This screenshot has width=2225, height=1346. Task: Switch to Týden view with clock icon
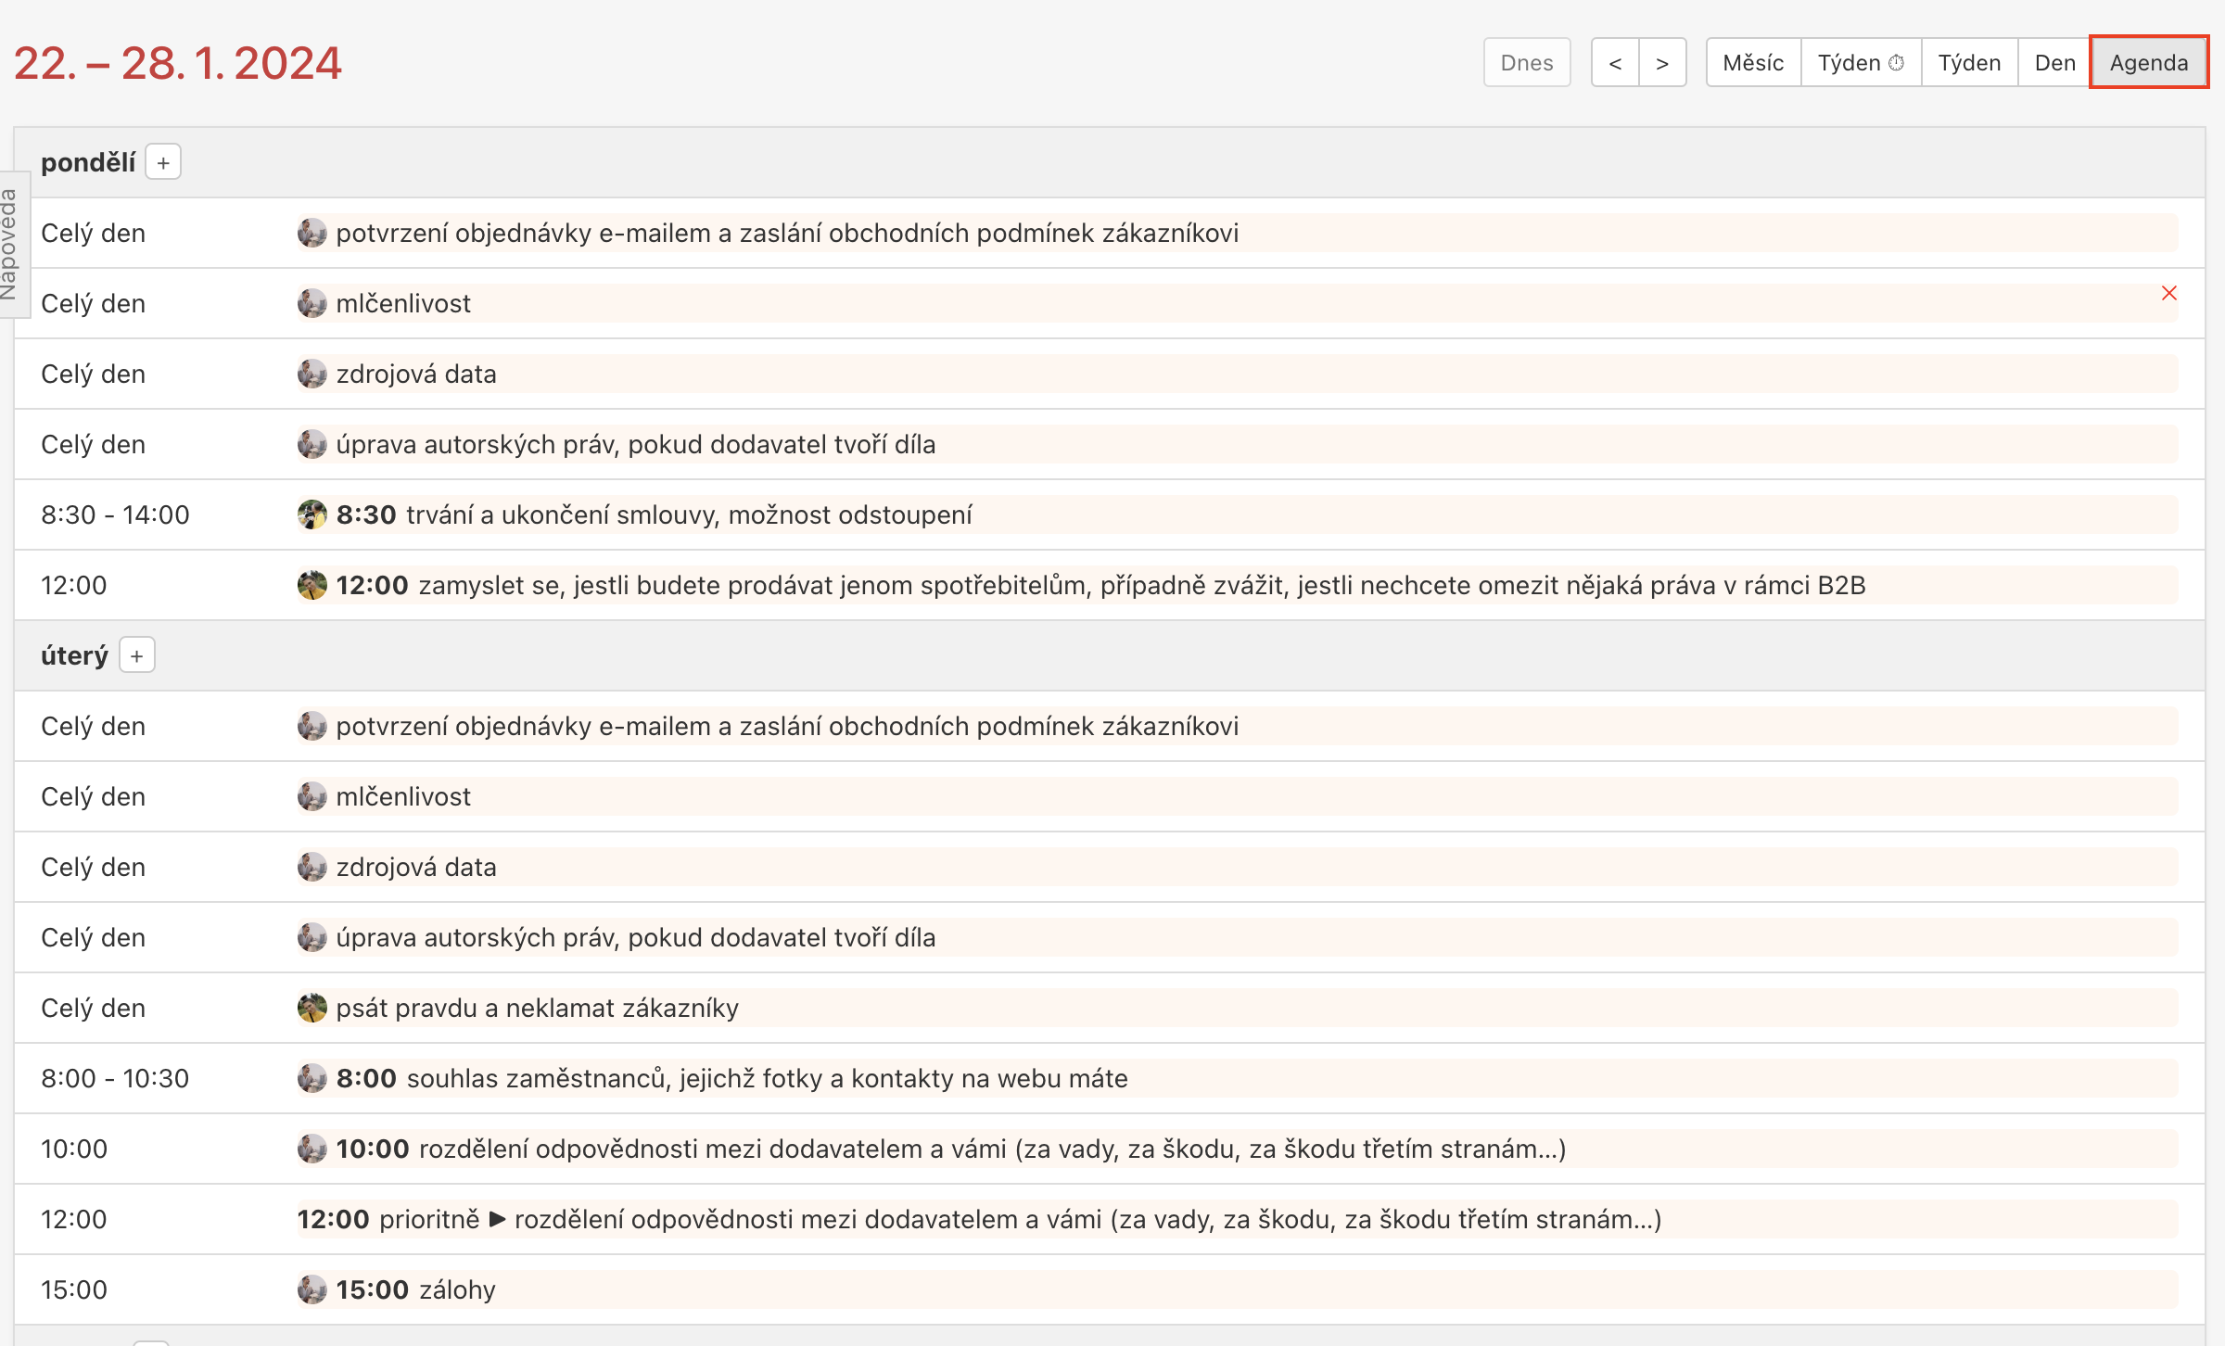click(1861, 62)
